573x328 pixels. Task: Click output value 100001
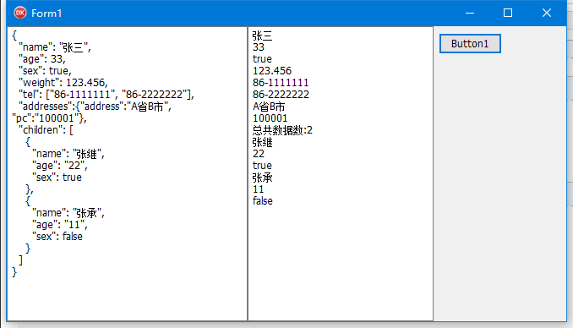270,118
